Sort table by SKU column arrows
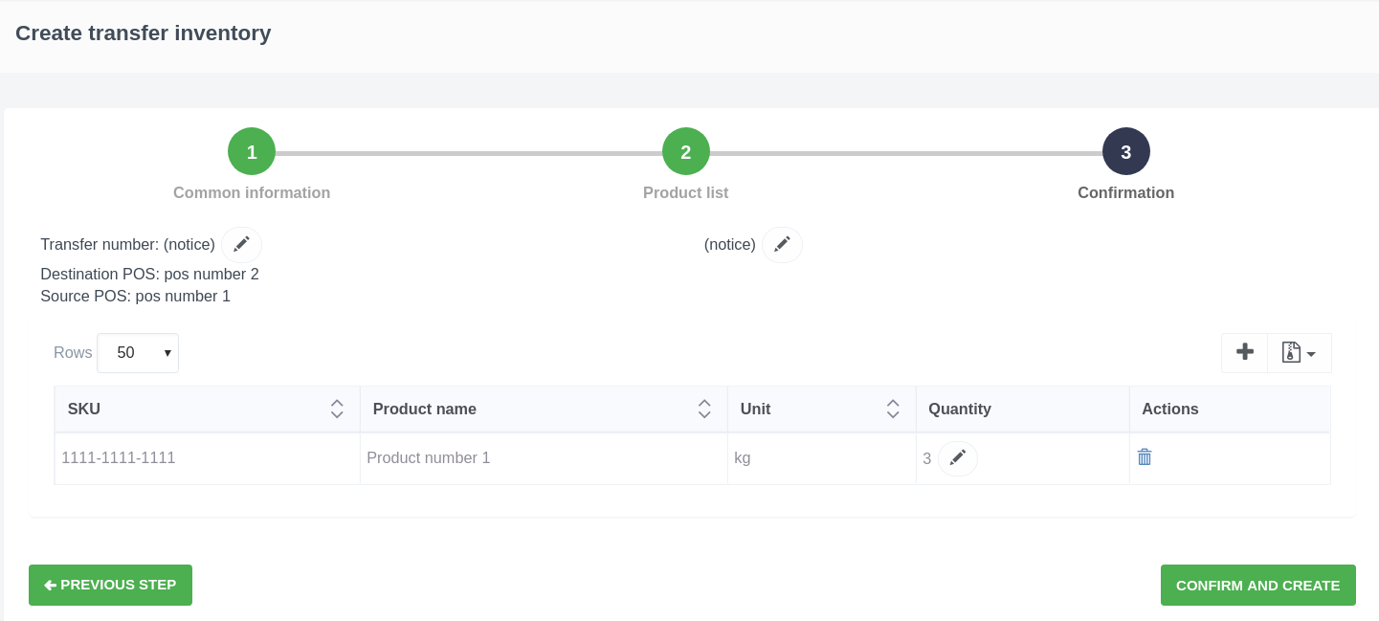 [x=337, y=409]
